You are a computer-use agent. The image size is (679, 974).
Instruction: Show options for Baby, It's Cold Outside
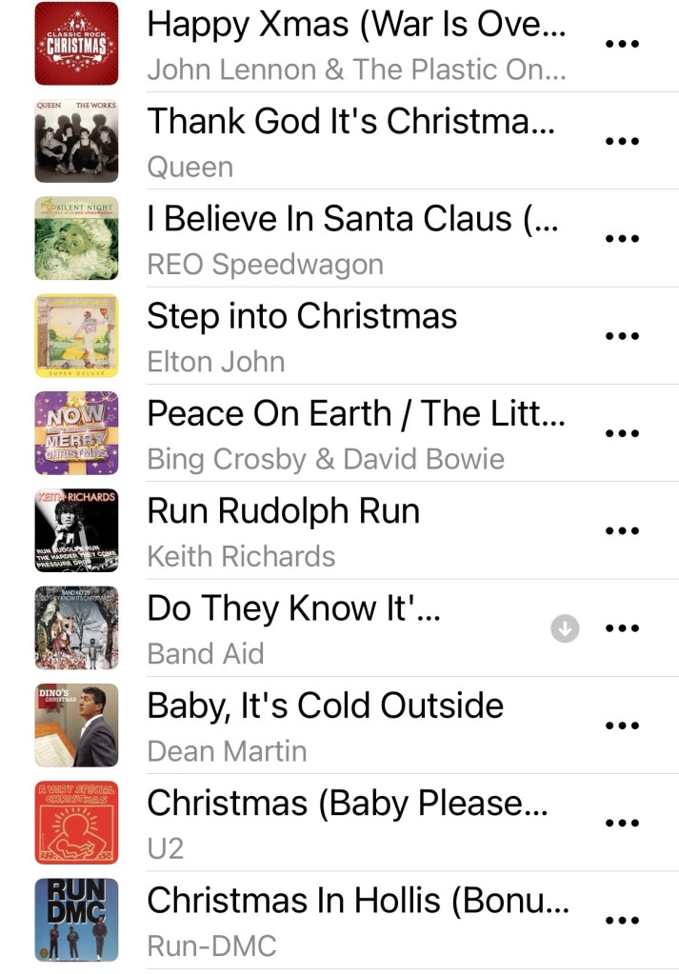pos(622,726)
